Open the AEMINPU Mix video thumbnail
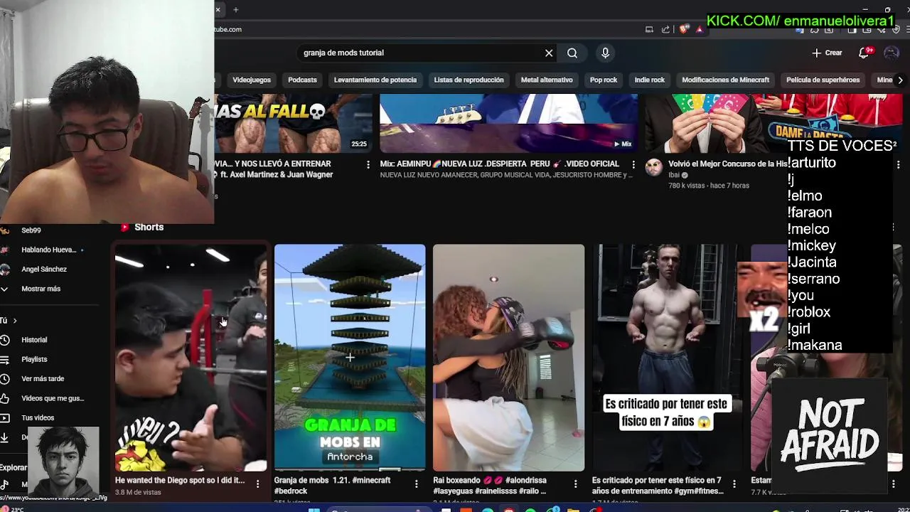The height and width of the screenshot is (512, 910). [508, 123]
